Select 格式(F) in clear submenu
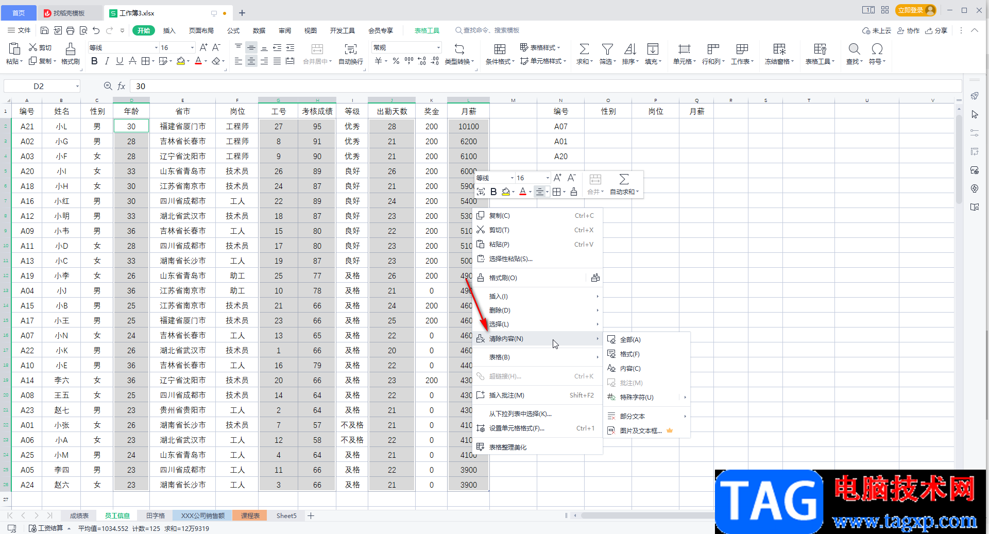The width and height of the screenshot is (989, 534). pyautogui.click(x=646, y=354)
